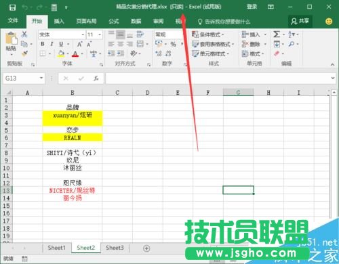Click the Accounting number format icon
This screenshot has height=264, width=339.
159,43
